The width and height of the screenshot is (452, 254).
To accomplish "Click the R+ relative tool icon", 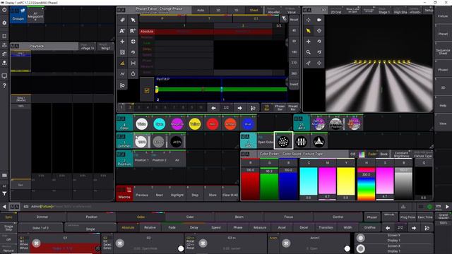I will click(x=133, y=31).
